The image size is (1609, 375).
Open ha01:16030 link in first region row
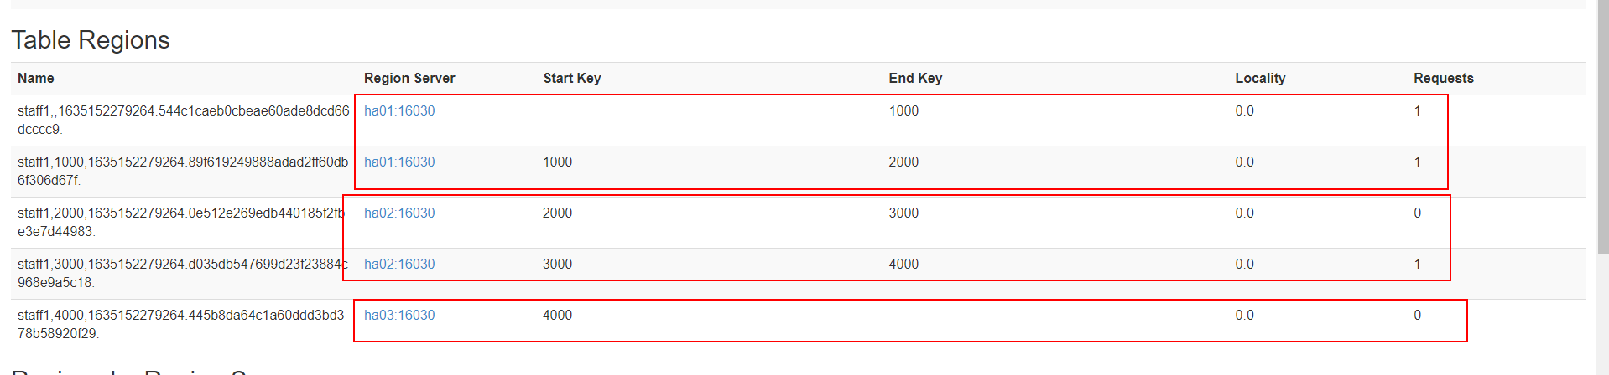point(399,110)
